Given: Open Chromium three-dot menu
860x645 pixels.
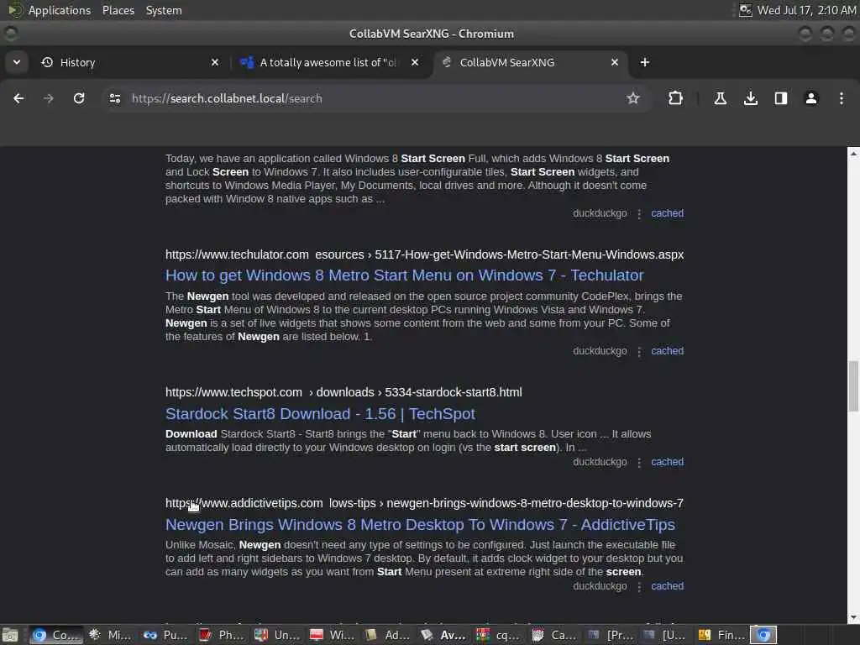Looking at the screenshot, I should click(x=842, y=98).
